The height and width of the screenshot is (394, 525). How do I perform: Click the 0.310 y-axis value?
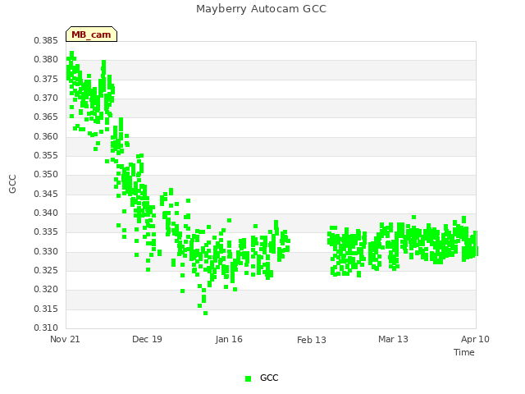[46, 328]
